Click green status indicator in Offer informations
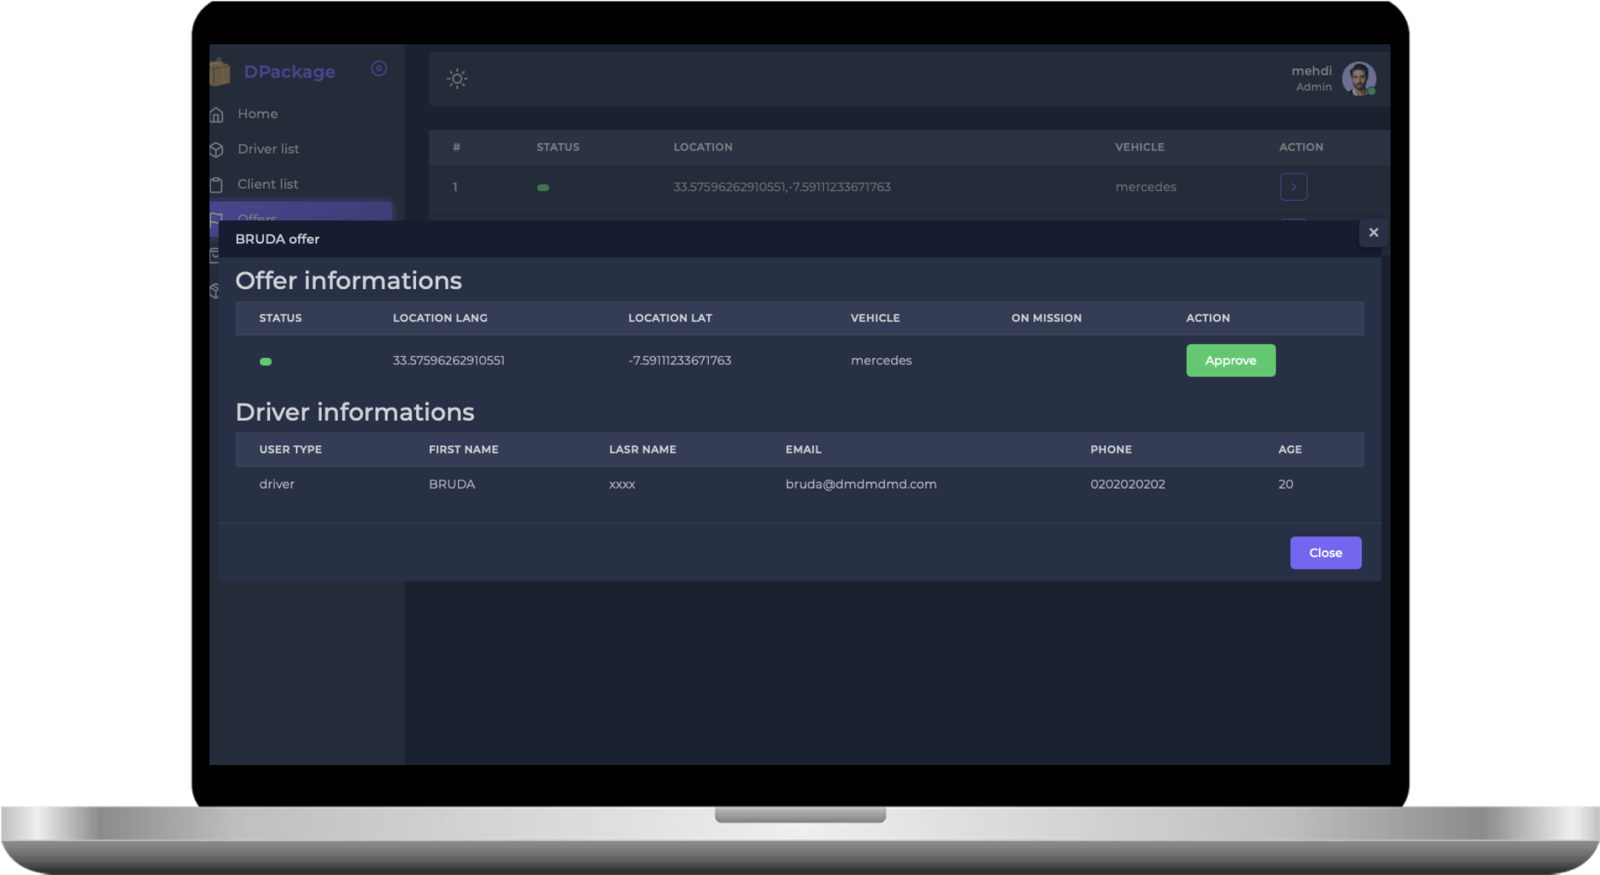 tap(266, 362)
